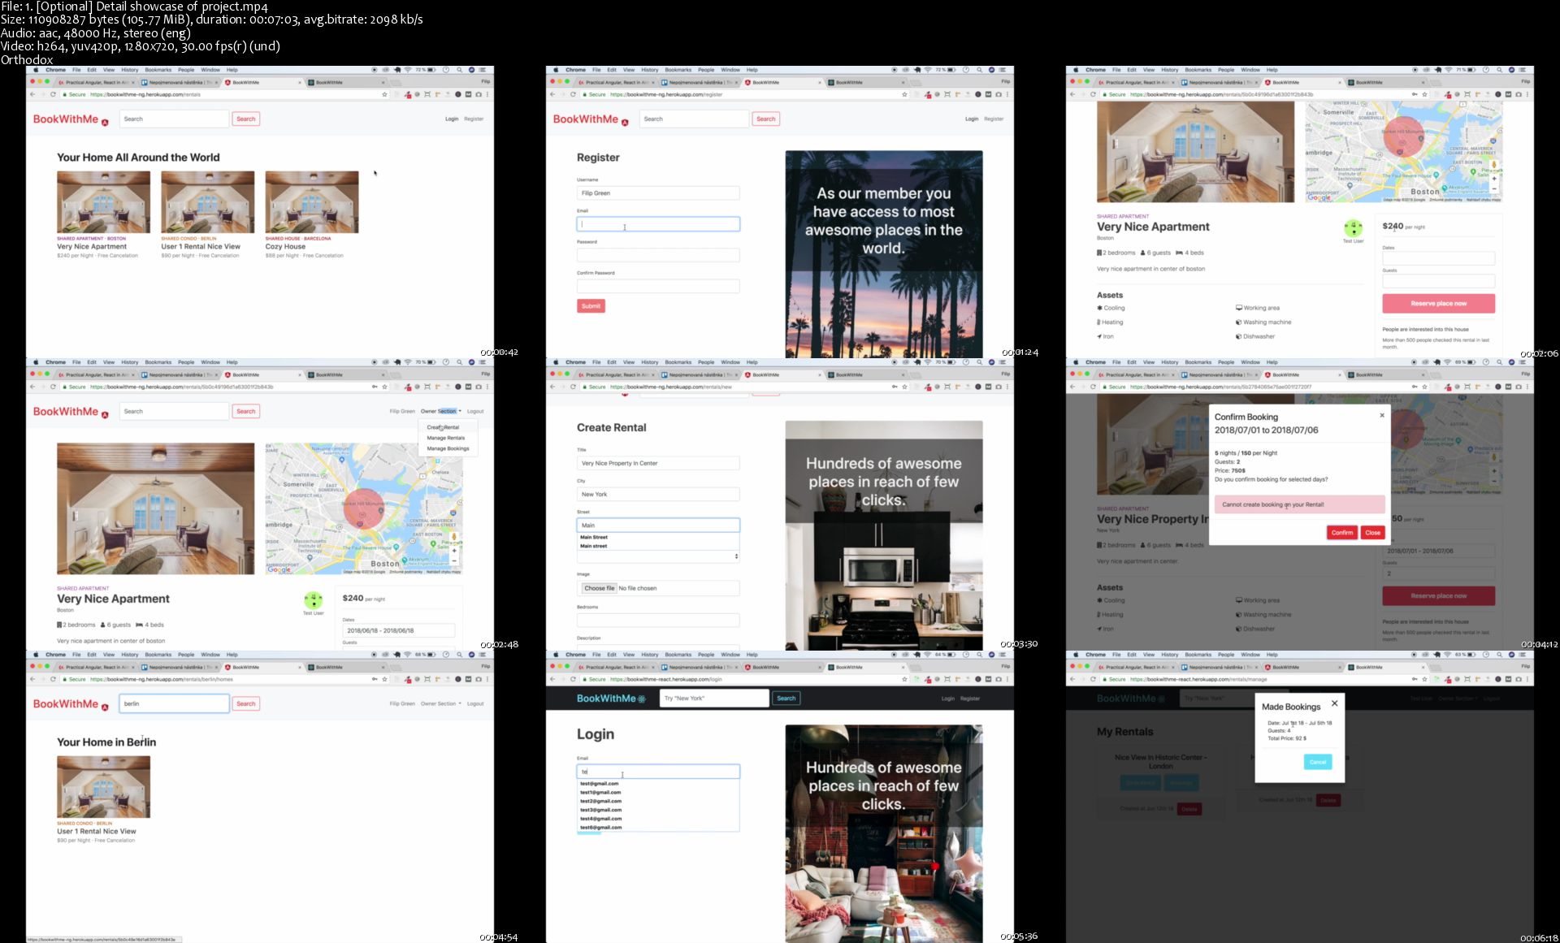Select Manage Rentals in Owner Section menu

(x=445, y=438)
